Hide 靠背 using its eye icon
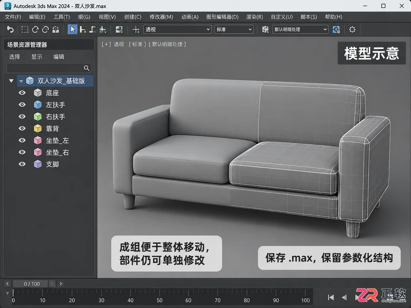Screen dimensions: 411x308 (x=22, y=128)
